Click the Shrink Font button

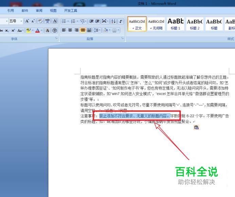33,21
